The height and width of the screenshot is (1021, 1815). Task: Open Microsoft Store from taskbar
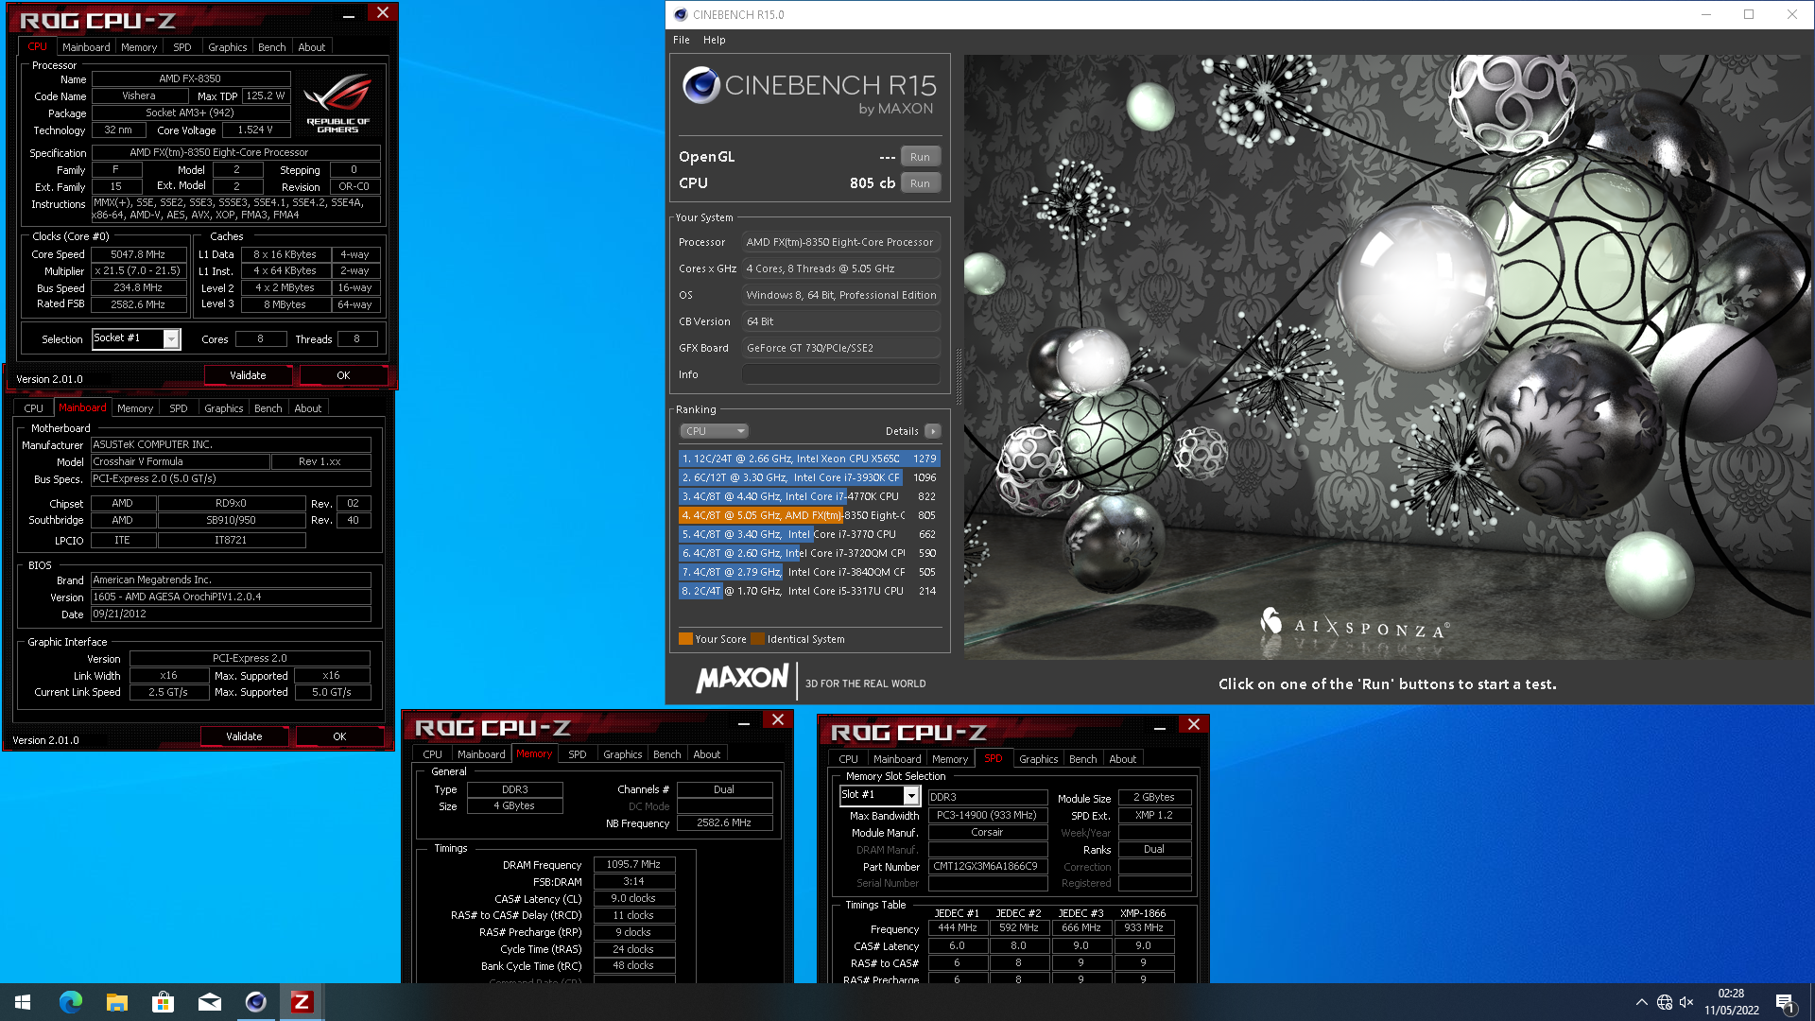pos(164,1002)
